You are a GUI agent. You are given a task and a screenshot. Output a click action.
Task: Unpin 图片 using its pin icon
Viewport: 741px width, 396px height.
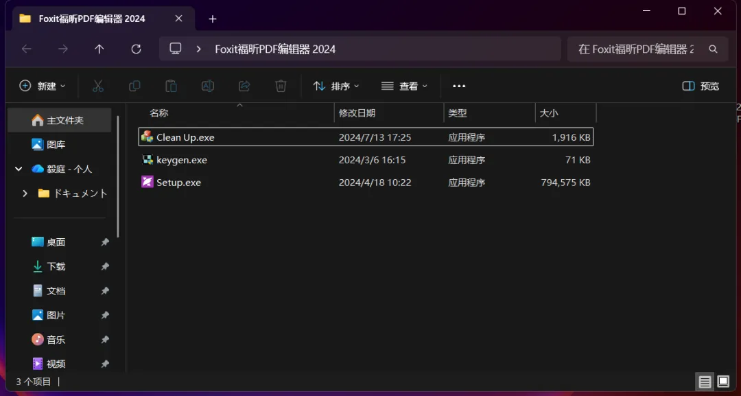tap(105, 315)
